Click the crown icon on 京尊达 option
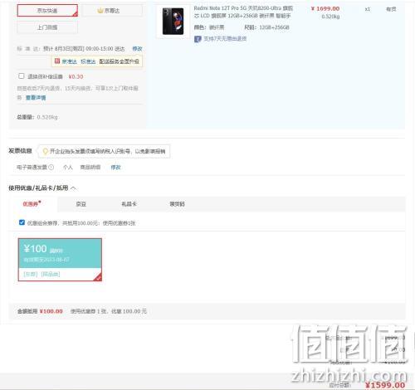This screenshot has height=390, width=415. tap(100, 11)
